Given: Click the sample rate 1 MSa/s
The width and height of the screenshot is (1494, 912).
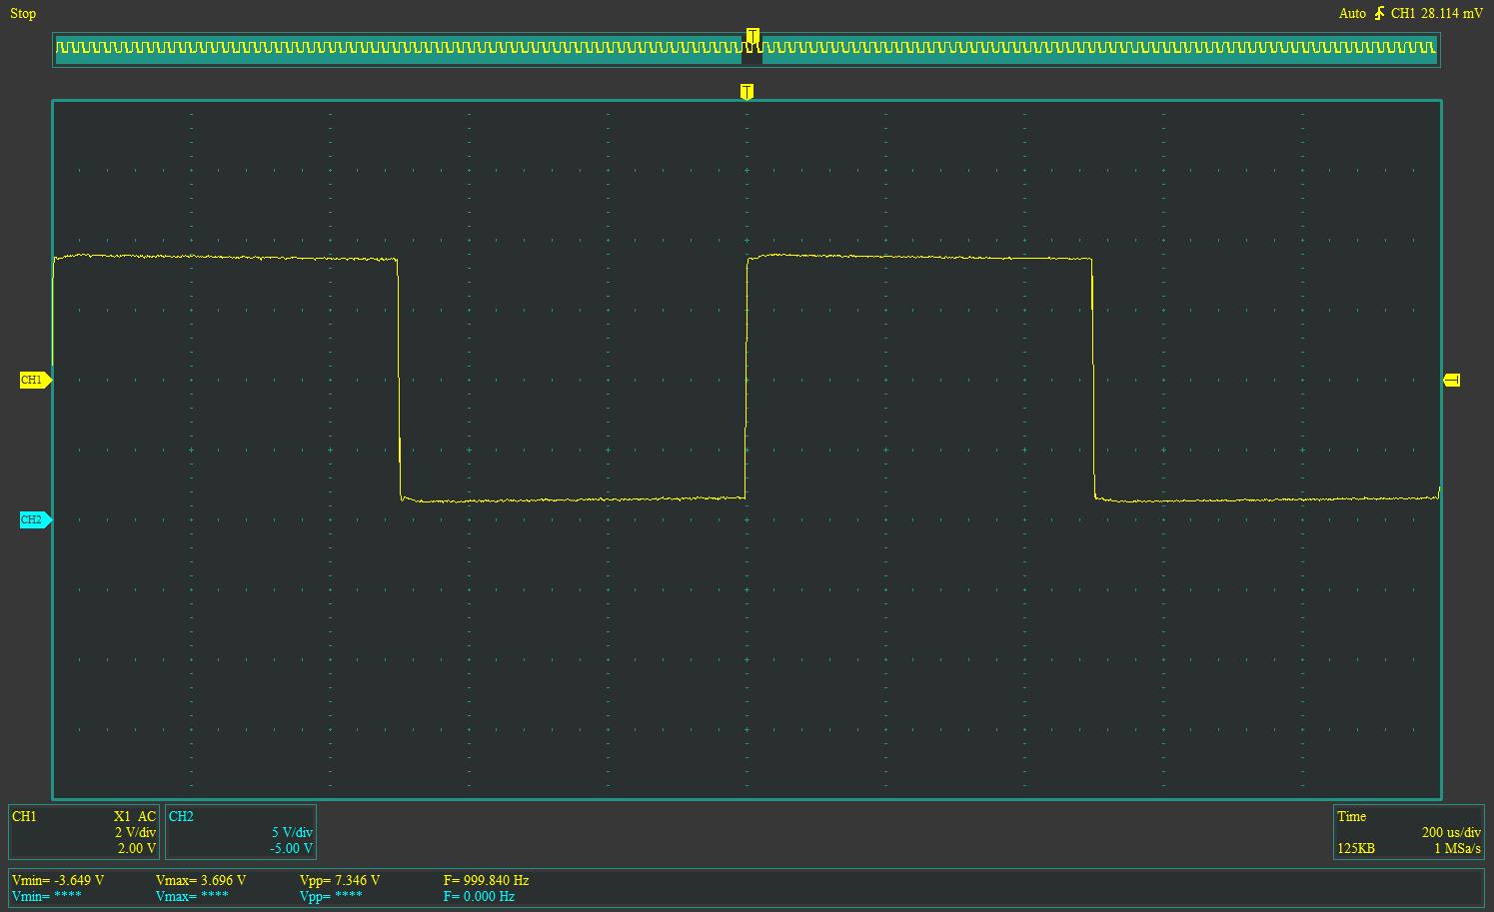Looking at the screenshot, I should (1457, 848).
